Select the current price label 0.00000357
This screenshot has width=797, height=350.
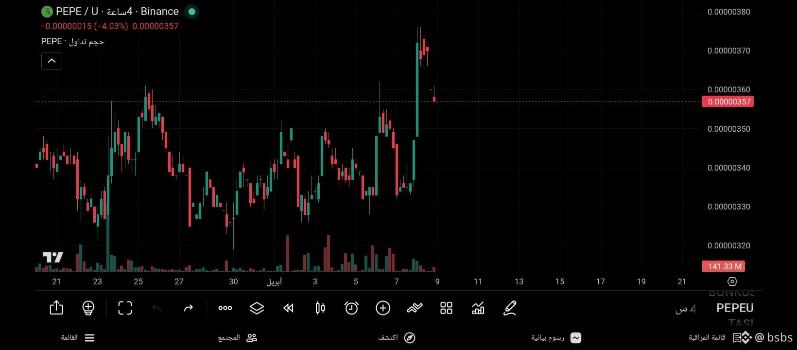(x=728, y=102)
